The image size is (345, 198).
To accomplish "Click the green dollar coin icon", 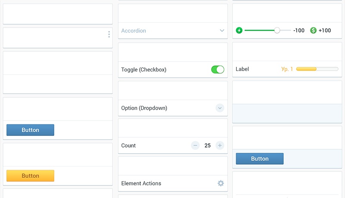I will click(314, 31).
